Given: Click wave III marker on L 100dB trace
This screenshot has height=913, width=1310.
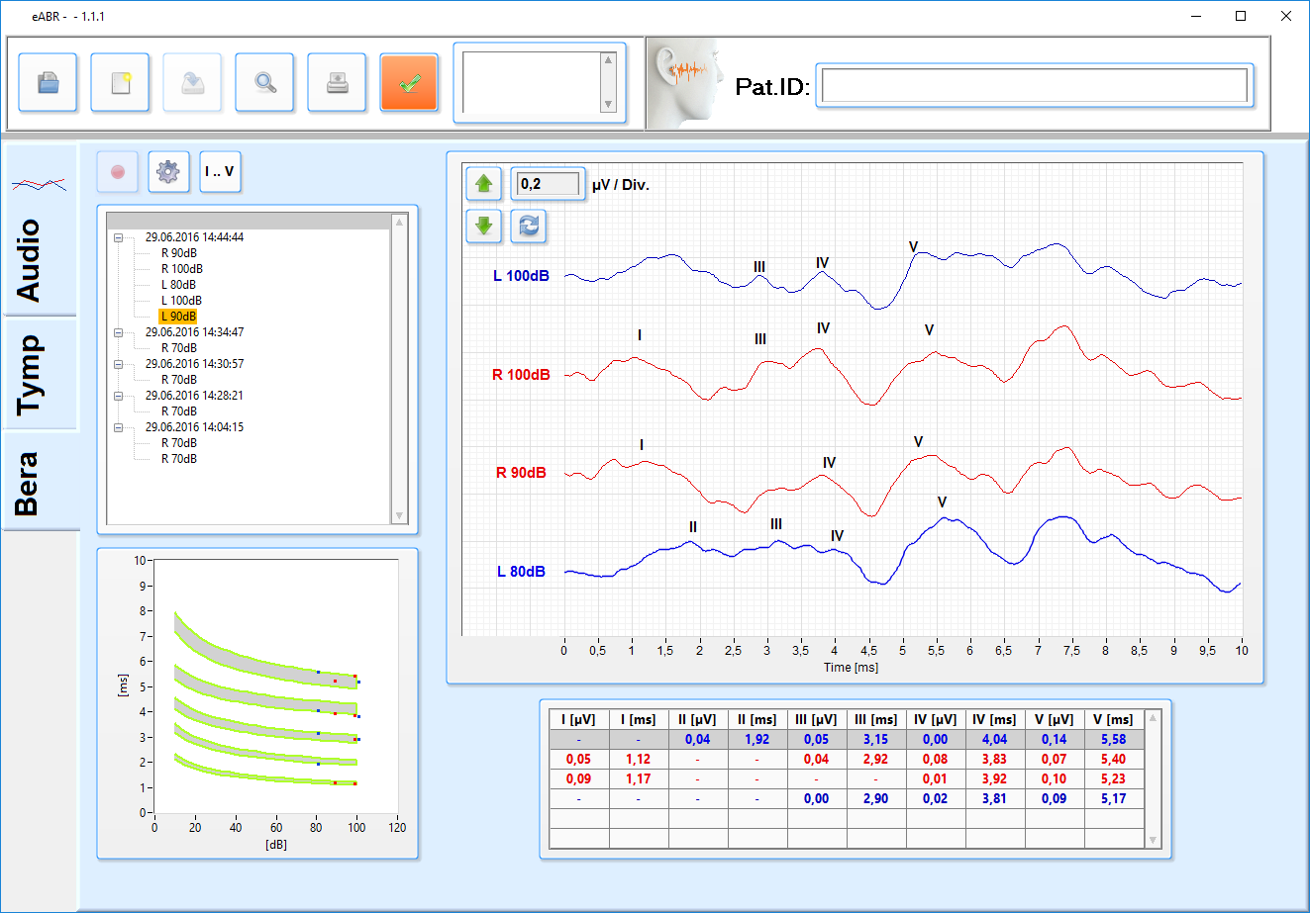Looking at the screenshot, I should (x=759, y=267).
